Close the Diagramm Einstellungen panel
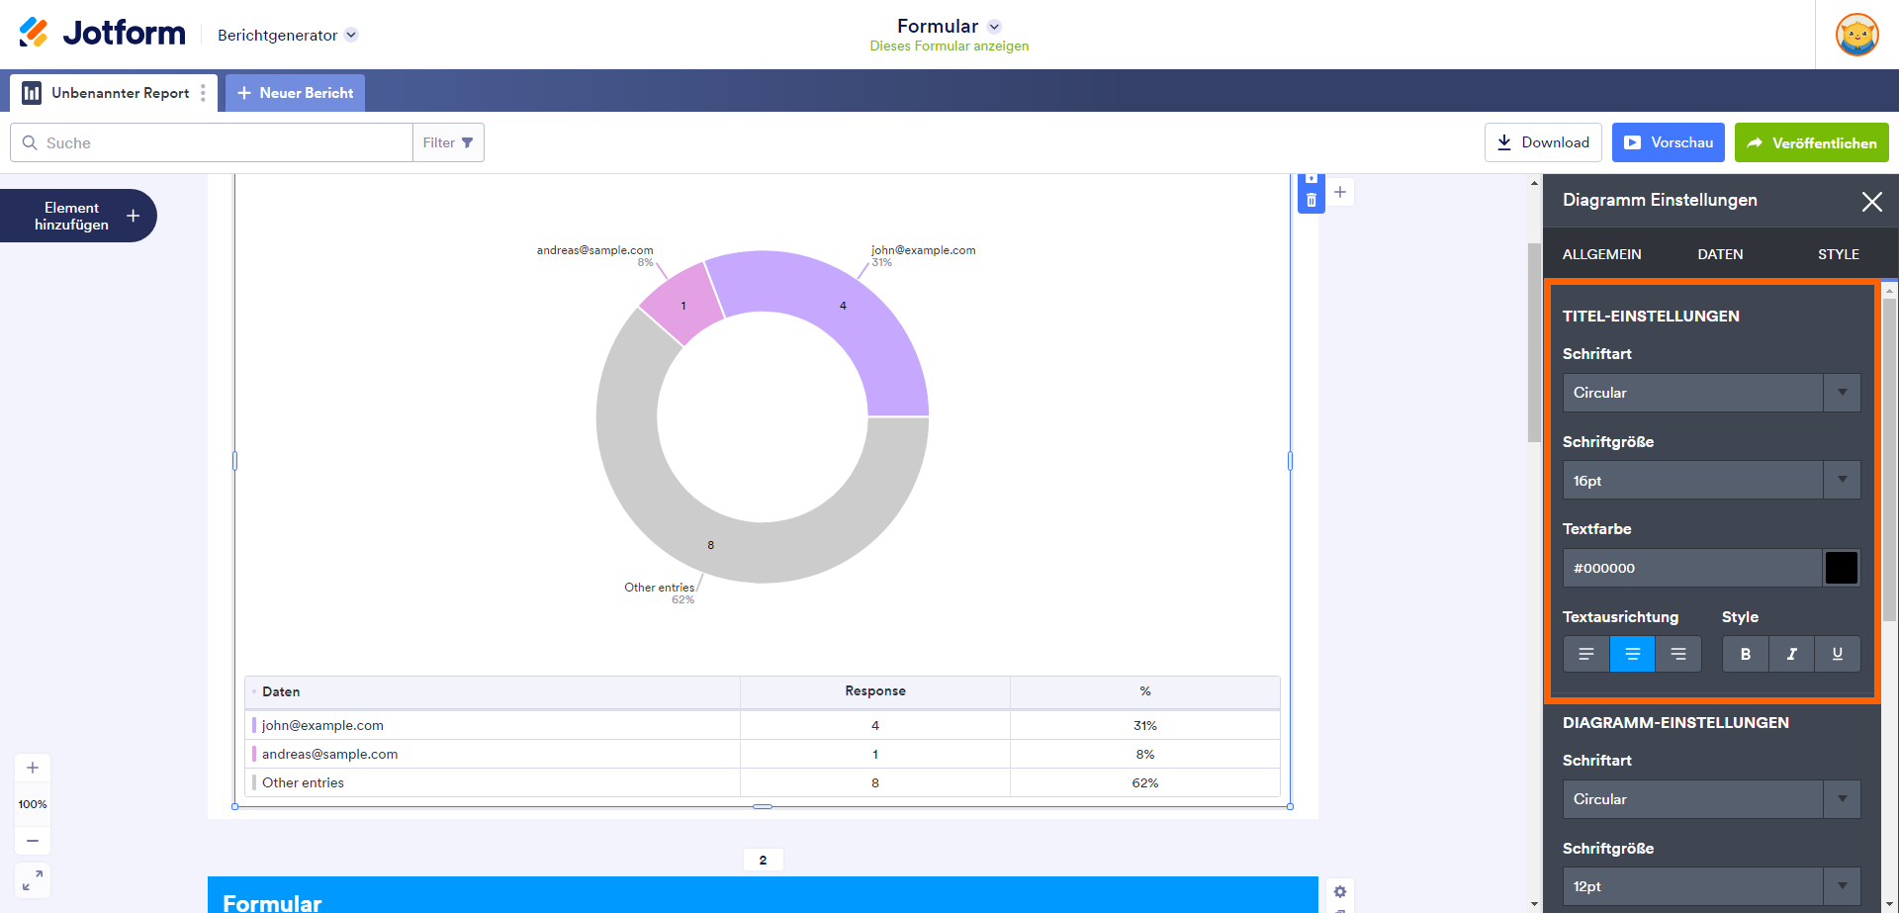 tap(1871, 202)
